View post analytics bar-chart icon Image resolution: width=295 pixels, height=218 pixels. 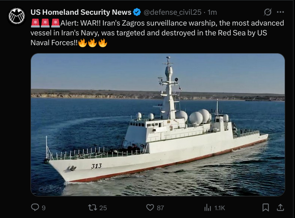pyautogui.click(x=207, y=208)
